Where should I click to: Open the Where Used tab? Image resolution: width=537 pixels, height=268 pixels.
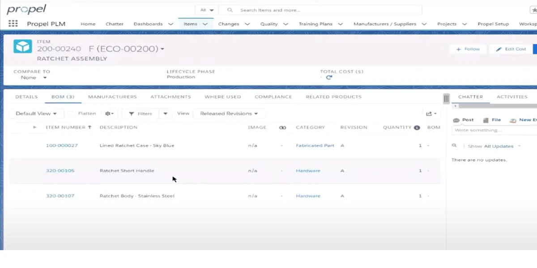[223, 97]
